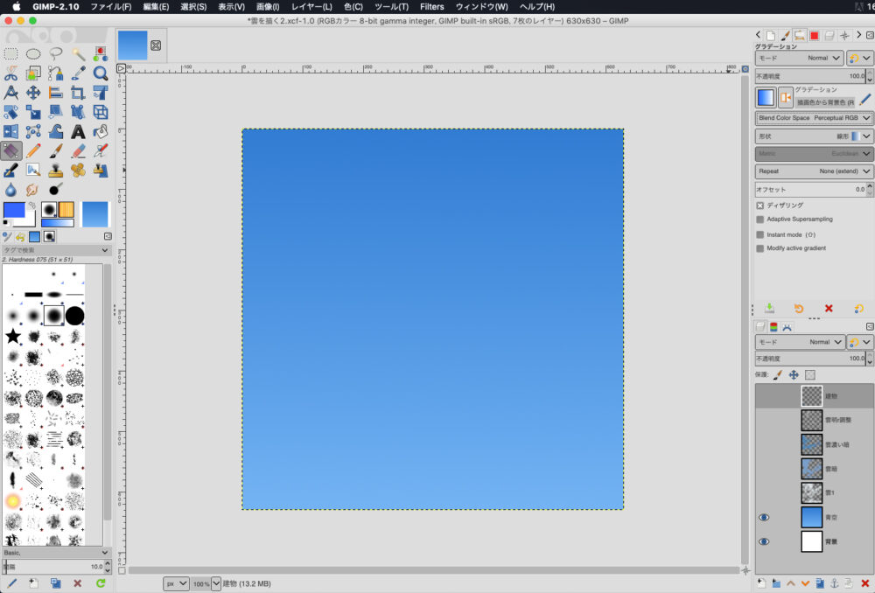The height and width of the screenshot is (593, 875).
Task: Open the Blend Color Space dropdown
Action: point(815,117)
